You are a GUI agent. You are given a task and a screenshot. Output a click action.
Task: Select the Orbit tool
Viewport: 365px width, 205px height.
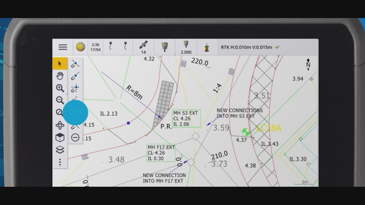[60, 126]
